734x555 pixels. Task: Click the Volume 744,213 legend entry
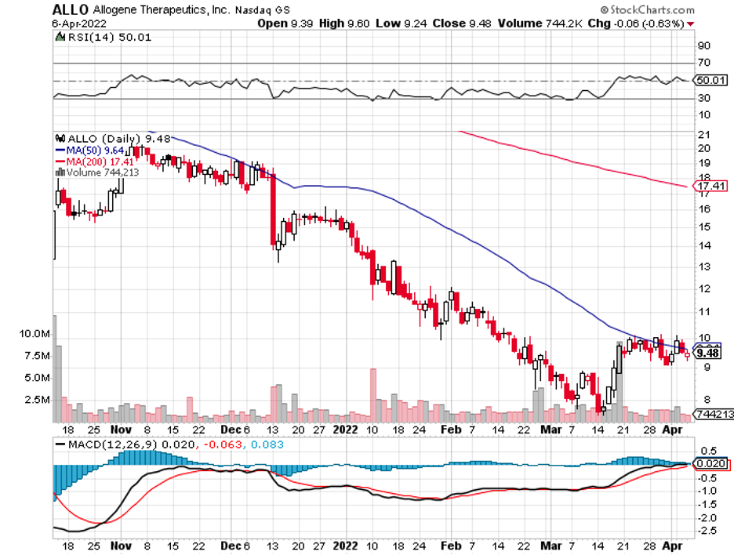(x=103, y=172)
